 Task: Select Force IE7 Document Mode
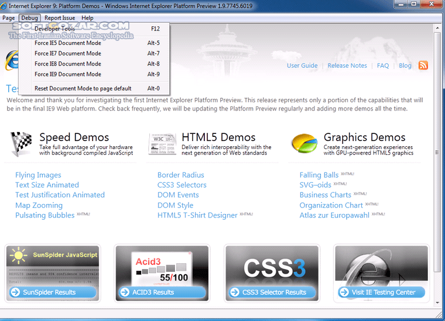pyautogui.click(x=94, y=53)
